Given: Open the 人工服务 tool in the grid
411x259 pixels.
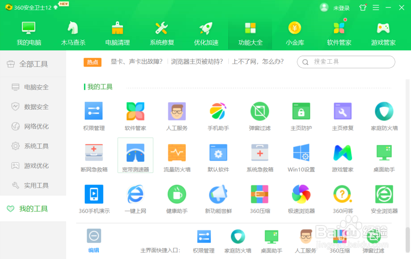Looking at the screenshot, I should (x=177, y=116).
